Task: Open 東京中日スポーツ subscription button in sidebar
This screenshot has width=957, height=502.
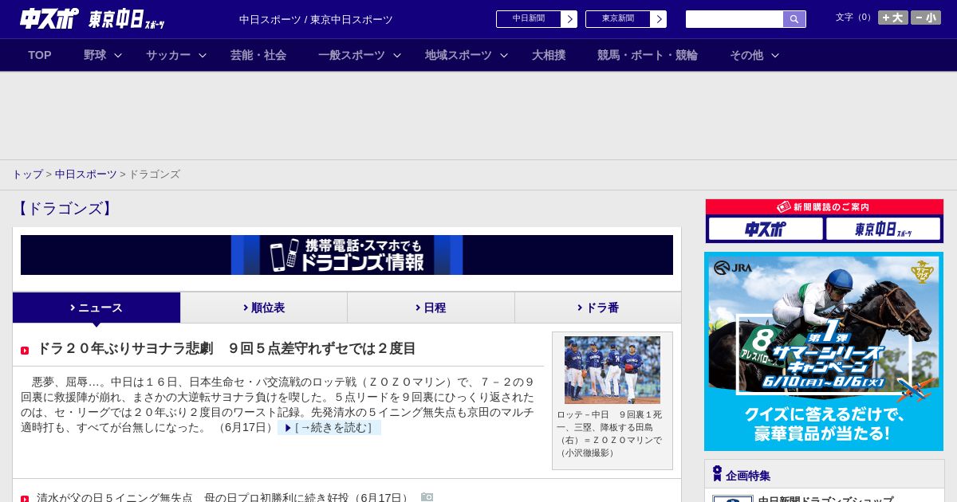Action: tap(883, 229)
